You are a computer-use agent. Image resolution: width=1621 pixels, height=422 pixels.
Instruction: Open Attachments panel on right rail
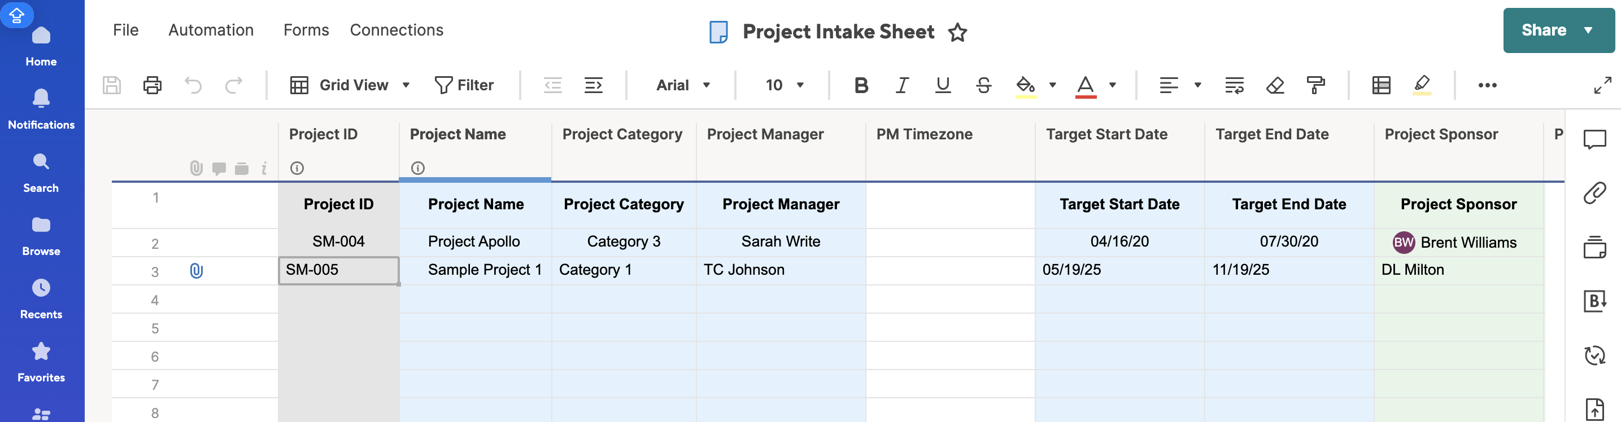click(1594, 193)
